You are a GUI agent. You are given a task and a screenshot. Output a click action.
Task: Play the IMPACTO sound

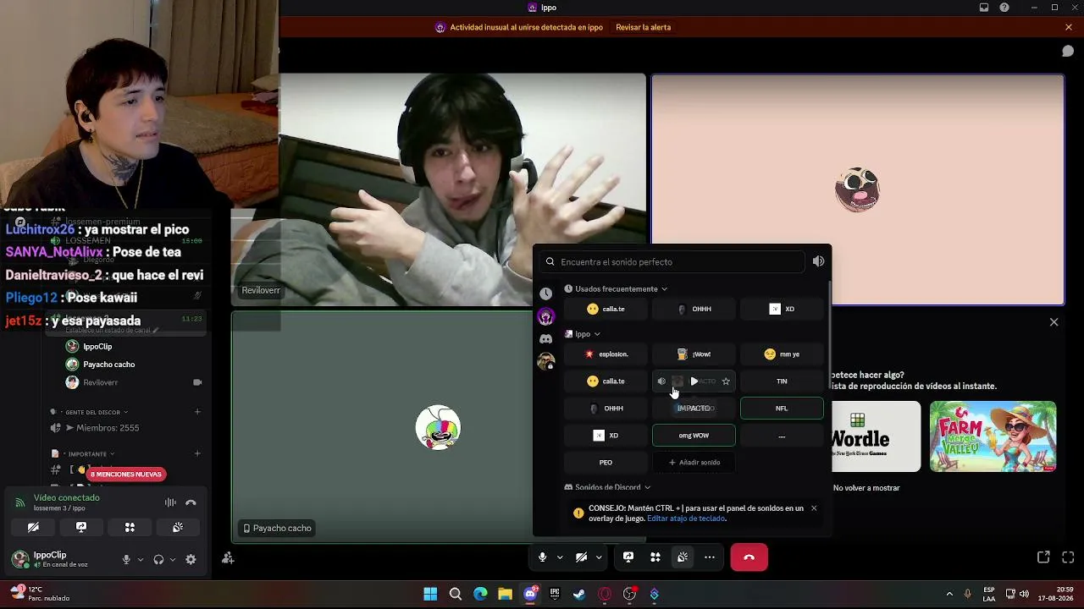click(x=694, y=409)
